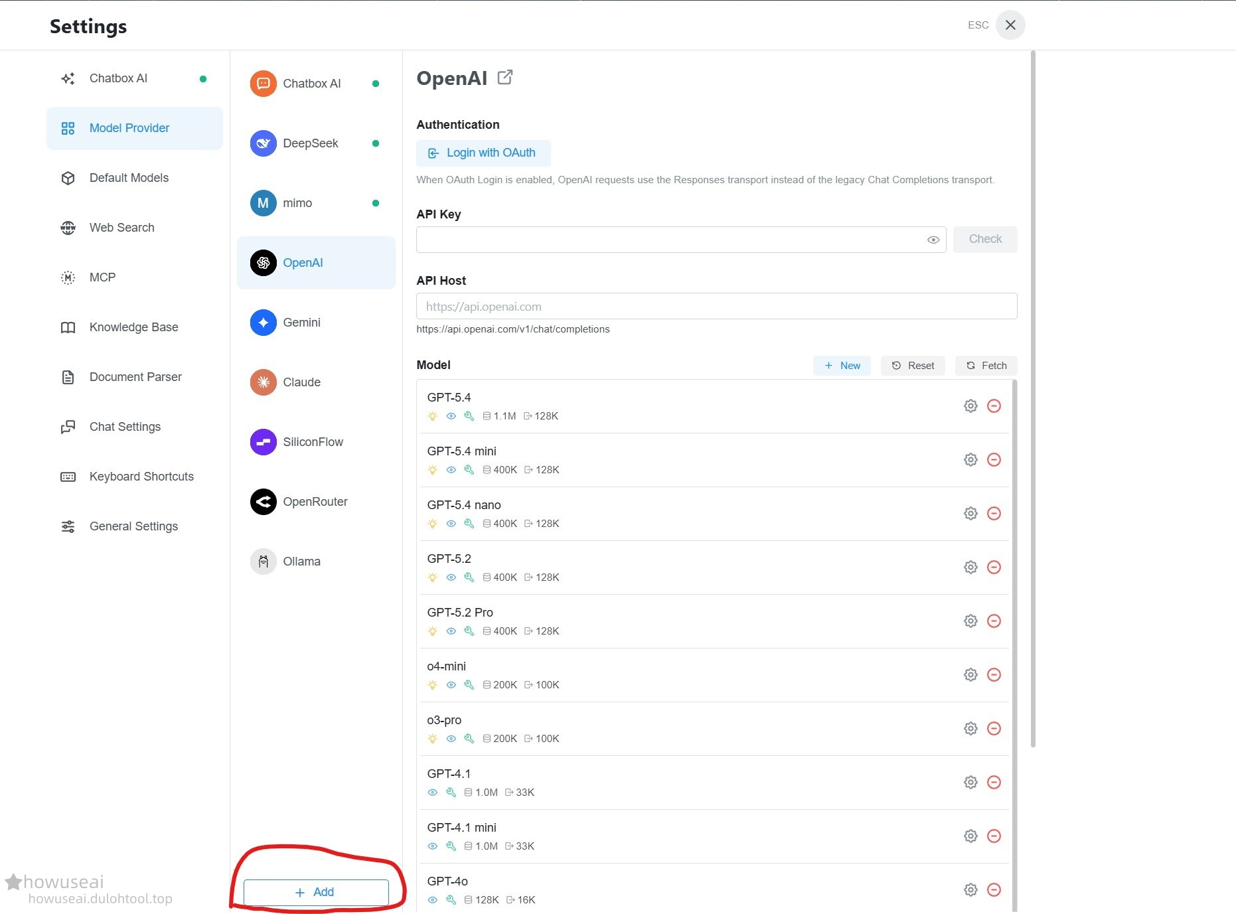Image resolution: width=1236 pixels, height=914 pixels.
Task: Close the Settings dialog
Action: click(1010, 25)
